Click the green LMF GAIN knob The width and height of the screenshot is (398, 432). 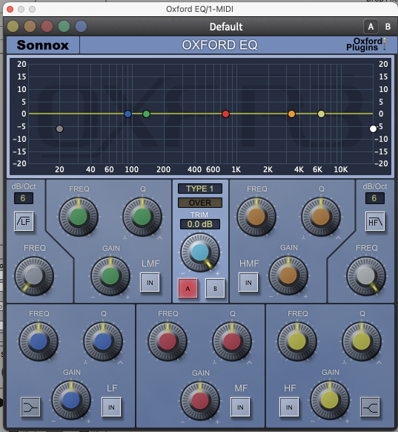110,276
